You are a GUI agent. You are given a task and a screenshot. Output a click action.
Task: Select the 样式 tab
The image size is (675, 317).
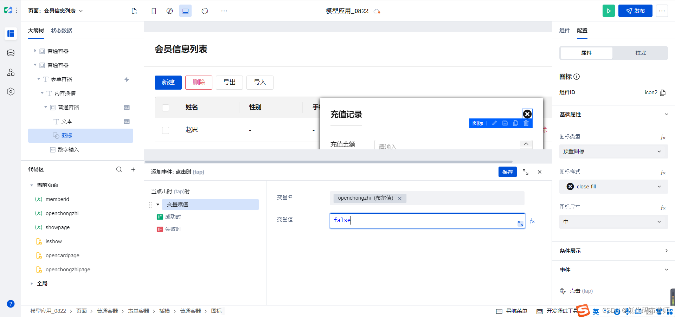(x=640, y=53)
